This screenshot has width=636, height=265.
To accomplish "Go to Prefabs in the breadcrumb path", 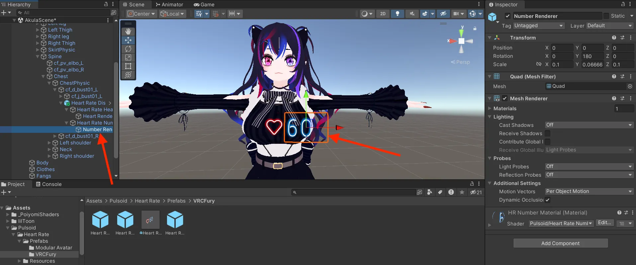I will [176, 201].
